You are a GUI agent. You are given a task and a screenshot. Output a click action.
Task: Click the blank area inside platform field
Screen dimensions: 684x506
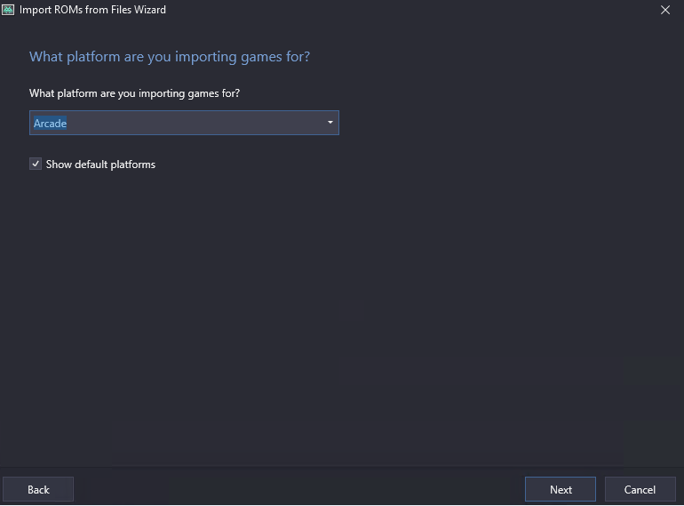click(x=195, y=123)
